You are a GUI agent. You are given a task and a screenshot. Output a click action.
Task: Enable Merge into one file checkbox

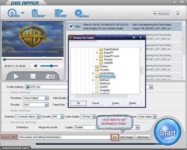tap(36, 127)
